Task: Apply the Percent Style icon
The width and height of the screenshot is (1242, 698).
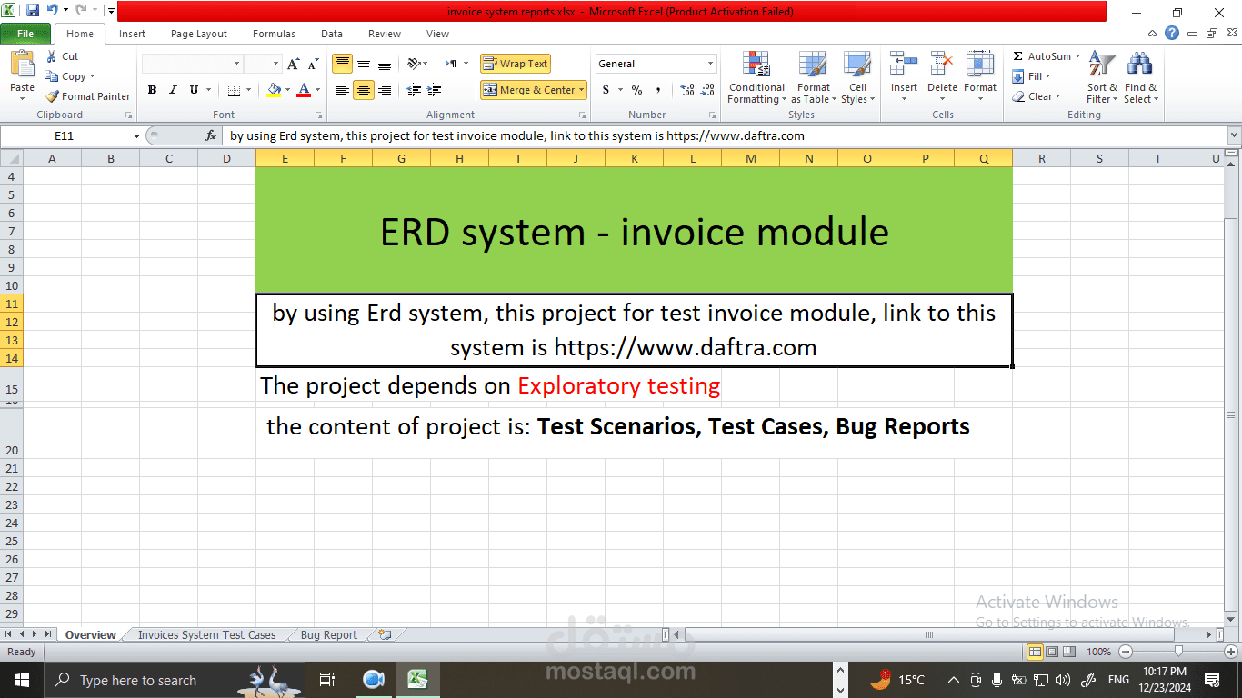Action: tap(636, 91)
